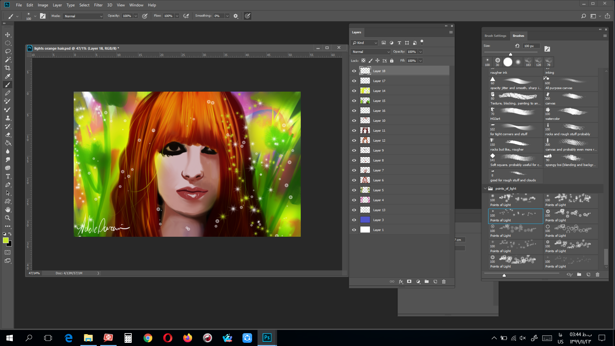615x346 pixels.
Task: Select the Pencil tool in toolbar
Action: (8, 93)
